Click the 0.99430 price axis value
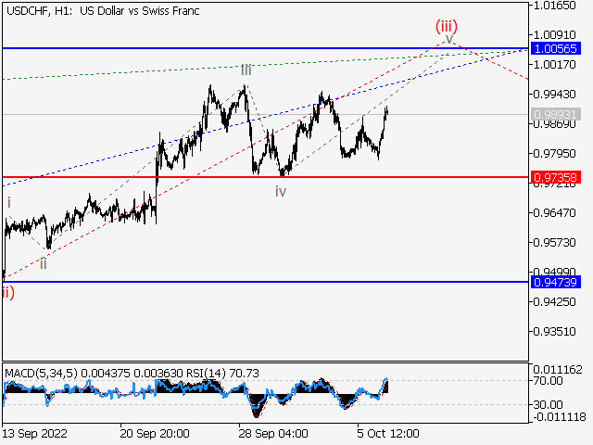The width and height of the screenshot is (593, 445). point(554,94)
